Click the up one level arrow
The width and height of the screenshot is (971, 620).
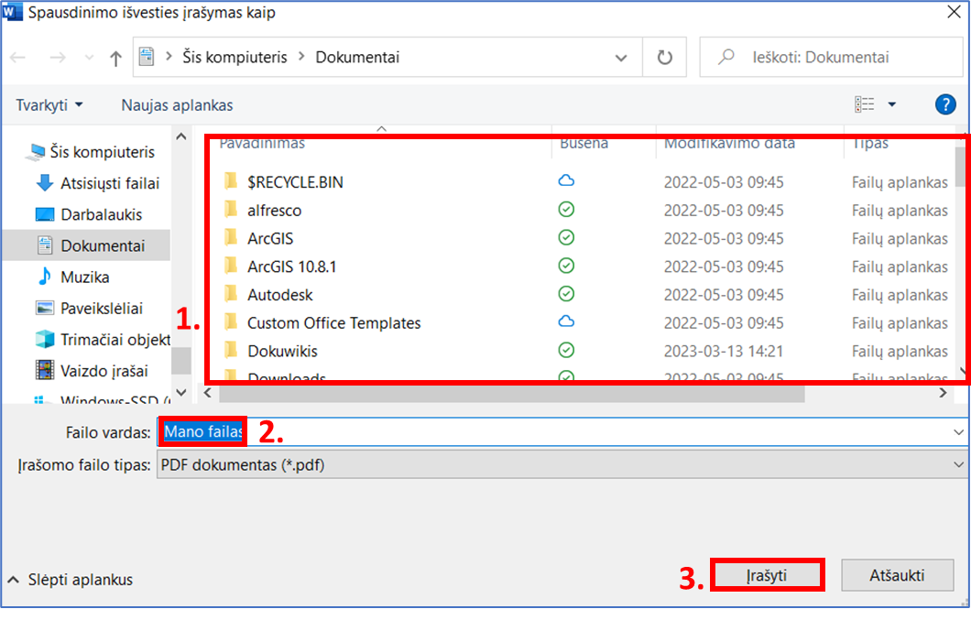coord(115,58)
